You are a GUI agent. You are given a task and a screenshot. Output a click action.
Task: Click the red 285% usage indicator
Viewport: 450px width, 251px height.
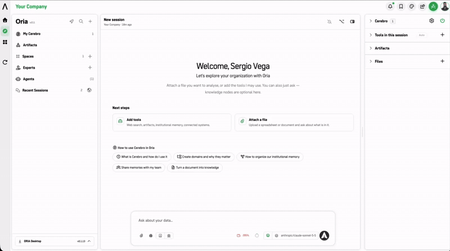click(243, 235)
